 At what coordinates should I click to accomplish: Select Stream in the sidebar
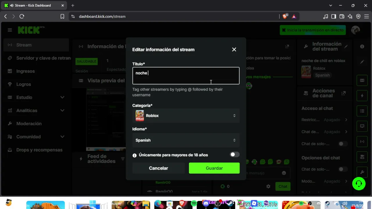click(36, 45)
